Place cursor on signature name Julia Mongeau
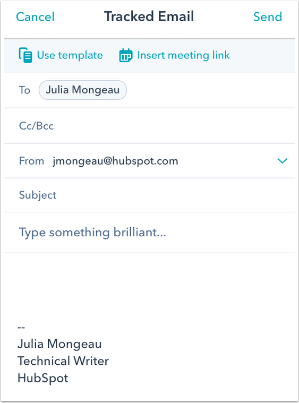The width and height of the screenshot is (299, 403). point(59,344)
